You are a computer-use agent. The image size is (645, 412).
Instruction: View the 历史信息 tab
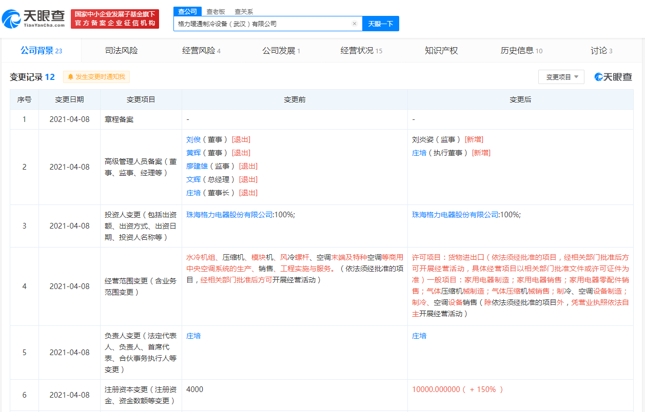pos(521,51)
